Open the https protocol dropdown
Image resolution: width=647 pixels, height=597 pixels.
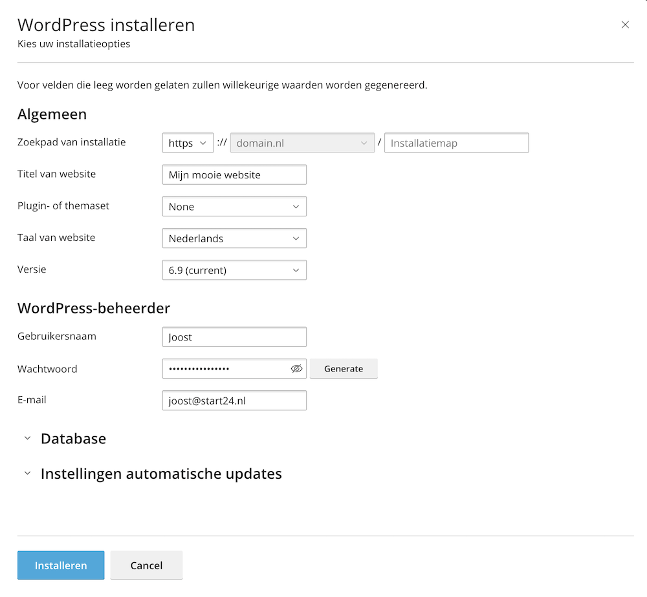coord(188,143)
